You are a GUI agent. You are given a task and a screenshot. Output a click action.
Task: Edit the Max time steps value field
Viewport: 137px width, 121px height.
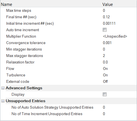click(x=119, y=10)
